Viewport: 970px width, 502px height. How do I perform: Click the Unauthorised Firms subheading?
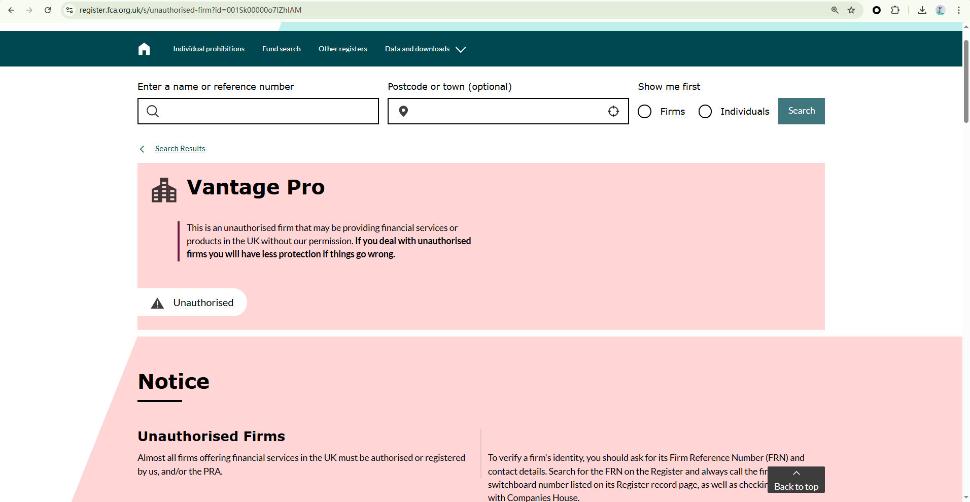coord(212,437)
